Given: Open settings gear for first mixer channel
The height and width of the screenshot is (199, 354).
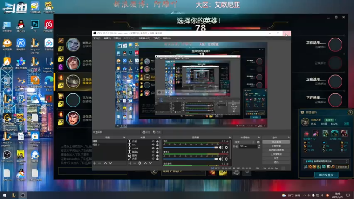Looking at the screenshot, I should point(227,147).
